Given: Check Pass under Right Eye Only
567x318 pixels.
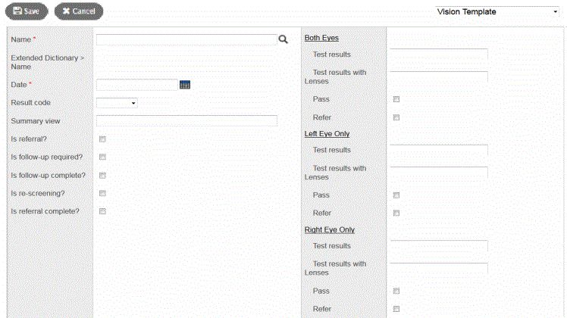Looking at the screenshot, I should [x=396, y=291].
